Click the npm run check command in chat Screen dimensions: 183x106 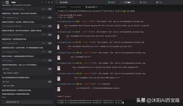pos(9,86)
